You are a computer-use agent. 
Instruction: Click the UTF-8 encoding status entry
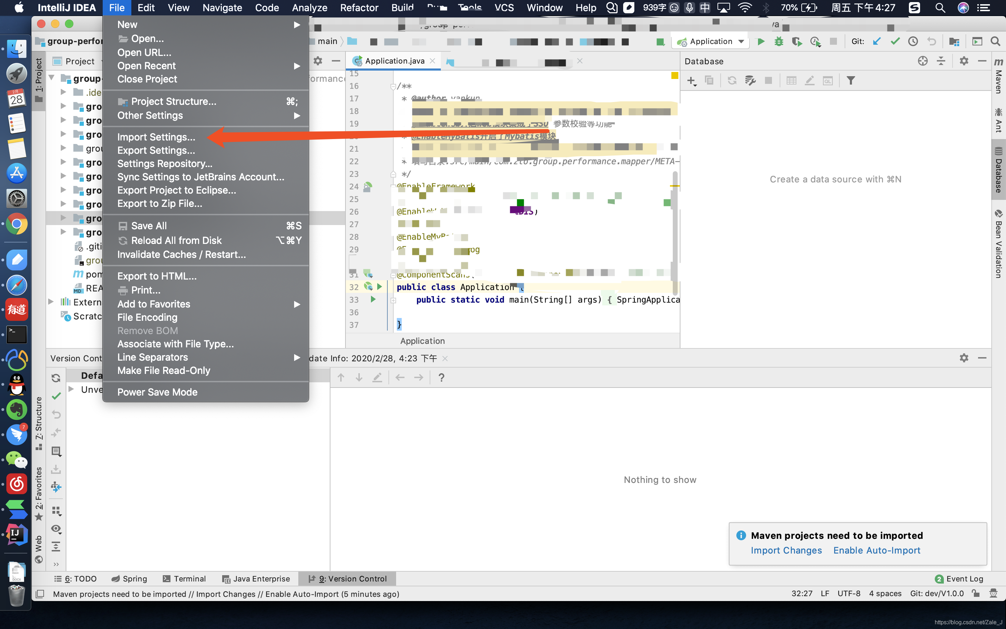(849, 594)
